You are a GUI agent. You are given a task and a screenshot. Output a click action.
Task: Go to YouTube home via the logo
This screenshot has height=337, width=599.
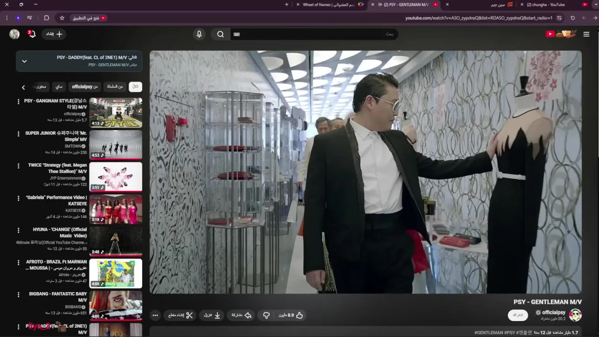pos(561,34)
